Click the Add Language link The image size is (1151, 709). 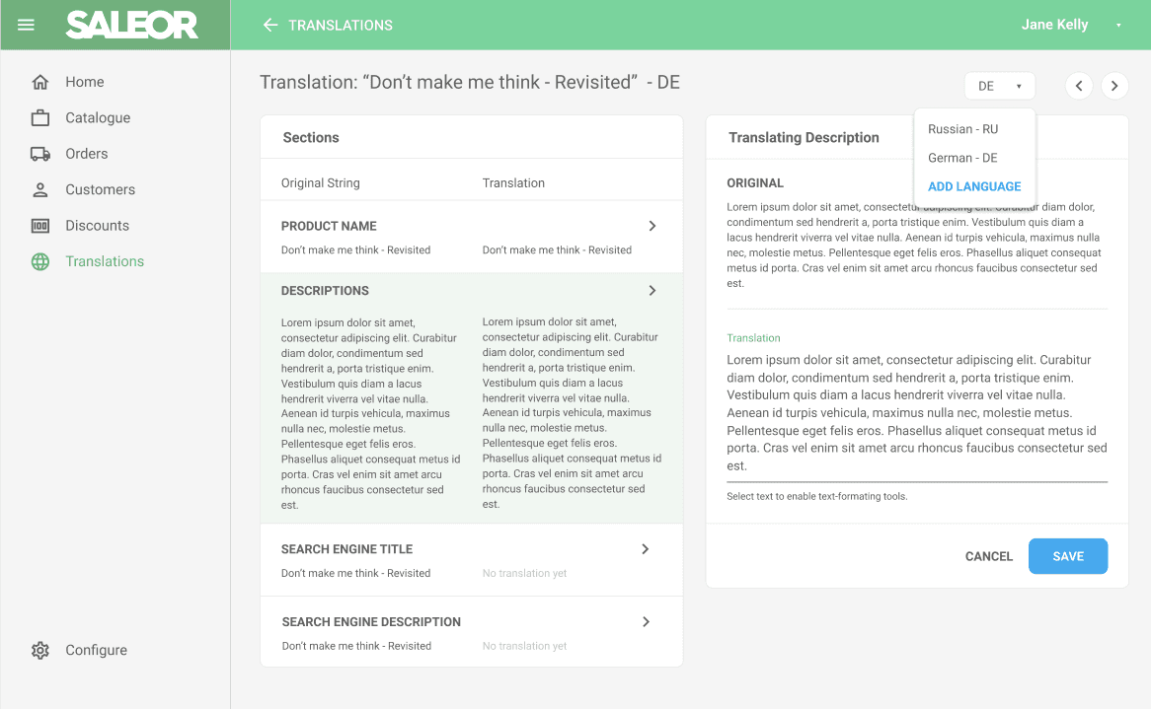974,186
